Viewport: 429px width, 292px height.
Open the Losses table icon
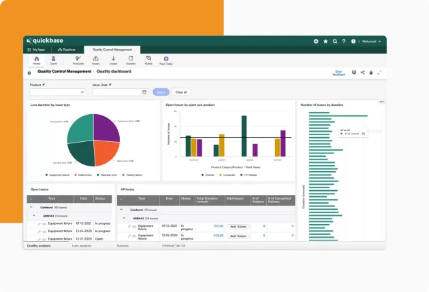pos(112,60)
